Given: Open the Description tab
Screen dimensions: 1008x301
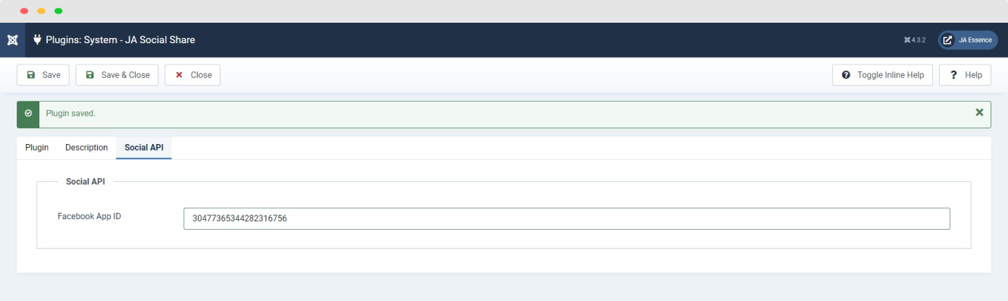Looking at the screenshot, I should 86,147.
